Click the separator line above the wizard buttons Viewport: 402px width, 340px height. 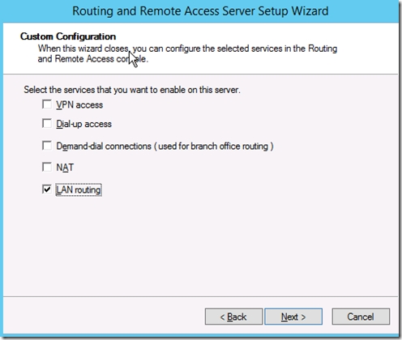pos(200,296)
